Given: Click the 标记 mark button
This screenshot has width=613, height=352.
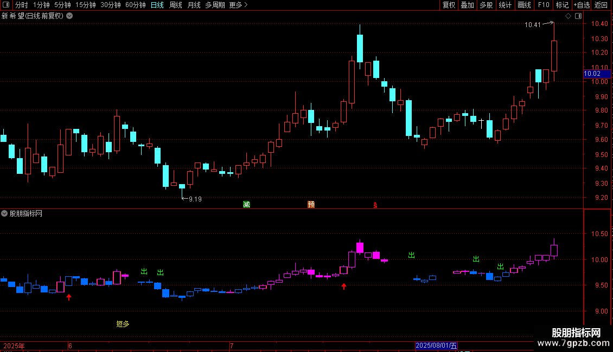Looking at the screenshot, I should 562,5.
